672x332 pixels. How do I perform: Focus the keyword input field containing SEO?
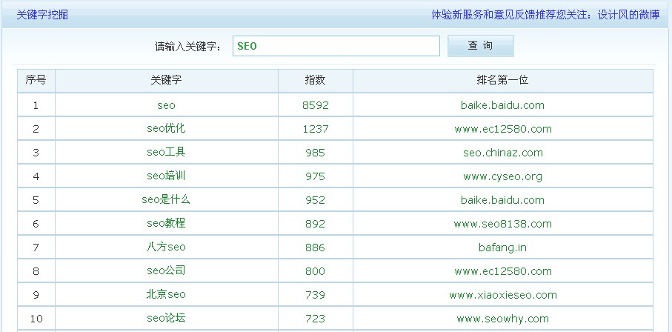(336, 46)
